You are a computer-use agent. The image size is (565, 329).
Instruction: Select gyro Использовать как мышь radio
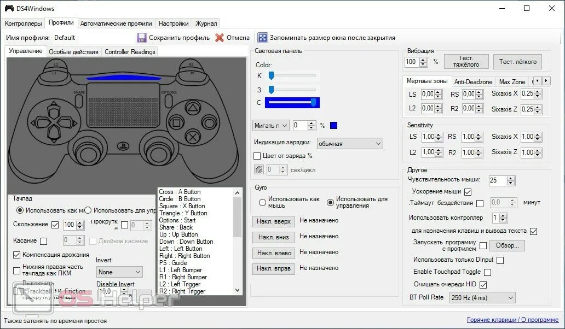tap(262, 202)
